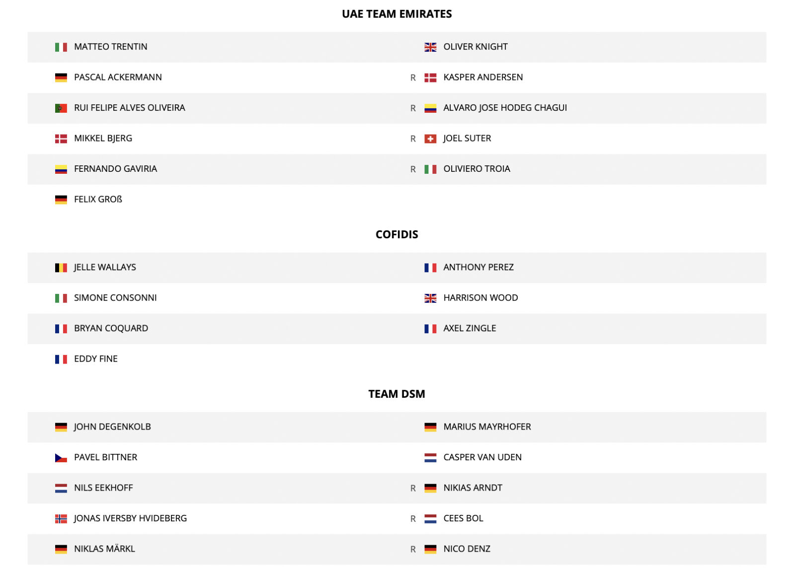Click the Danish flag beside Kasper Andersen
This screenshot has height=575, width=795.
coord(430,78)
